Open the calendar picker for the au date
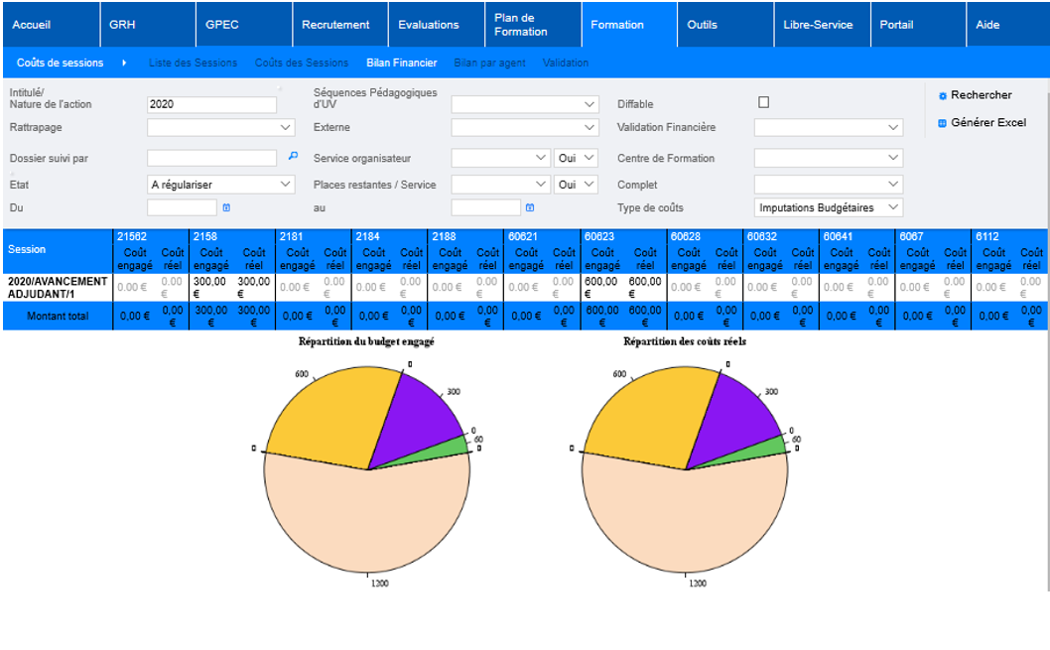This screenshot has height=650, width=1050. click(x=530, y=207)
